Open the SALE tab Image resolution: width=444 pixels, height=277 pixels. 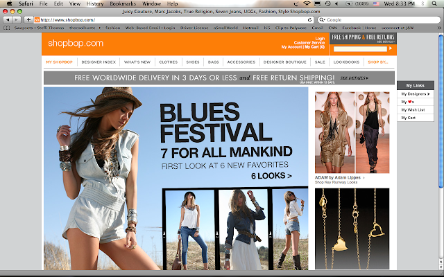pos(320,62)
